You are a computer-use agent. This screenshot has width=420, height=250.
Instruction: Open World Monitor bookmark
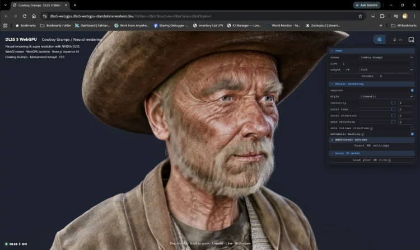pos(283,25)
